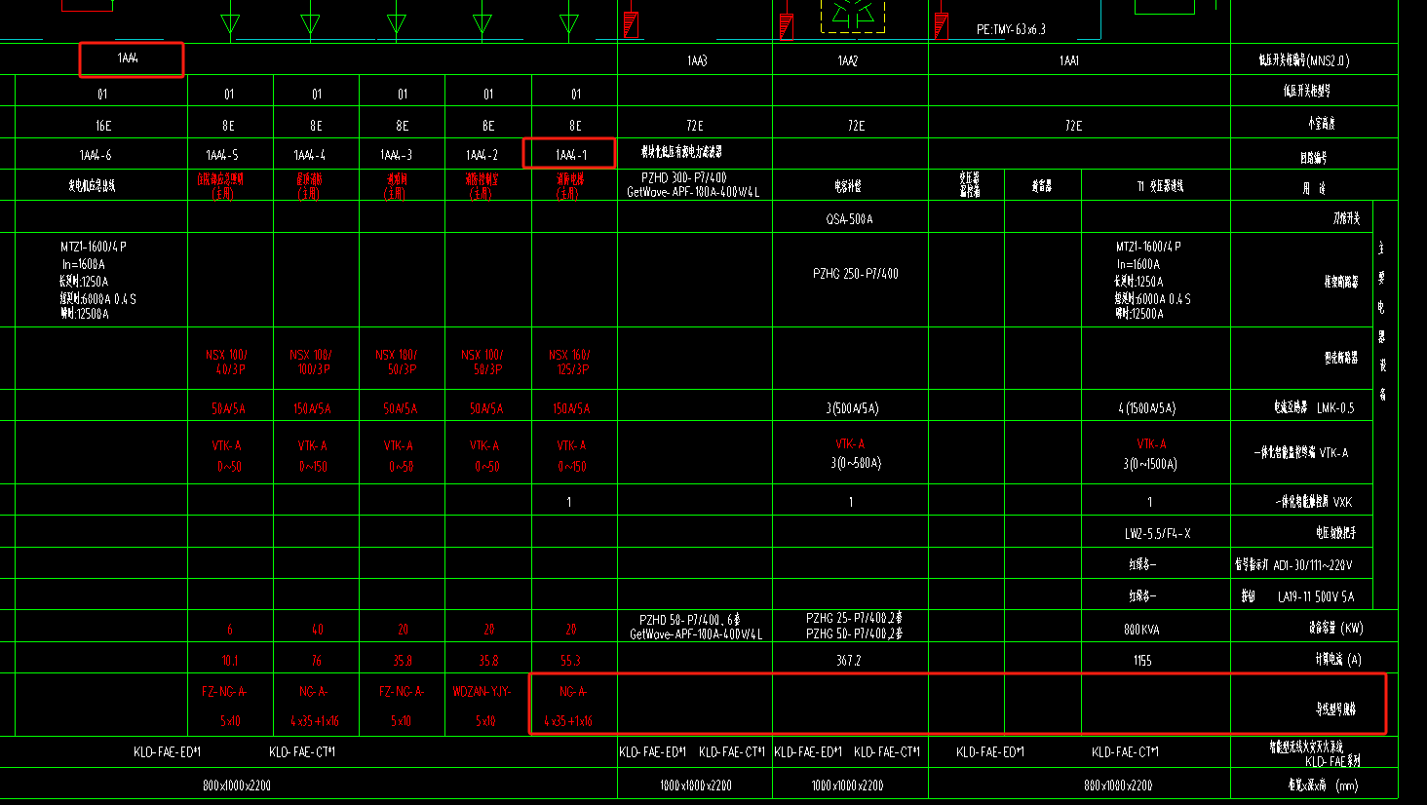1427x805 pixels.
Task: Click KLD-FAE-ED*1 text under 1AA1
Action: [989, 751]
